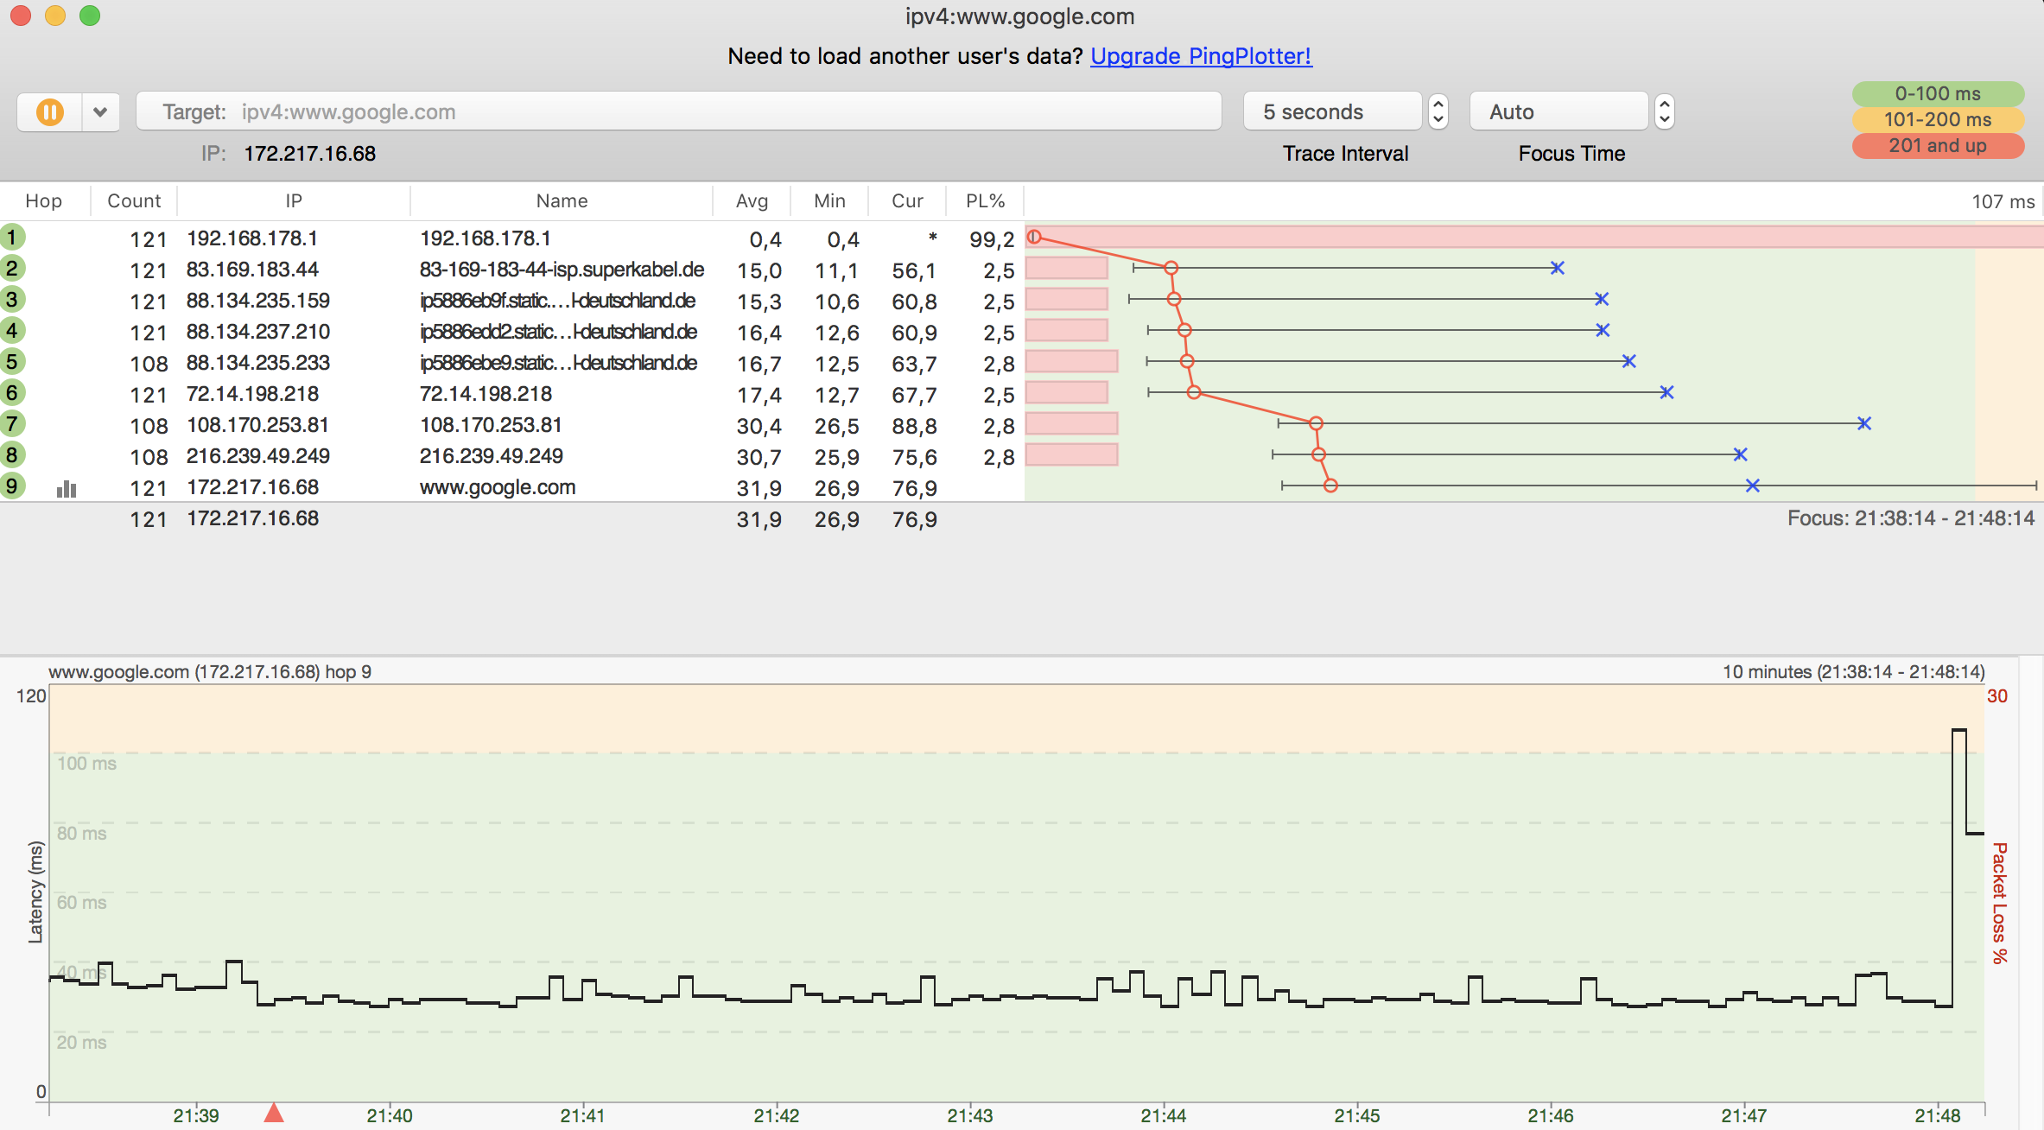Click the 21:43 time label on timeline axis

tap(969, 1115)
